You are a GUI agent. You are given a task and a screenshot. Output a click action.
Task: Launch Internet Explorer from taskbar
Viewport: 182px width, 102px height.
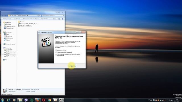pos(8,100)
